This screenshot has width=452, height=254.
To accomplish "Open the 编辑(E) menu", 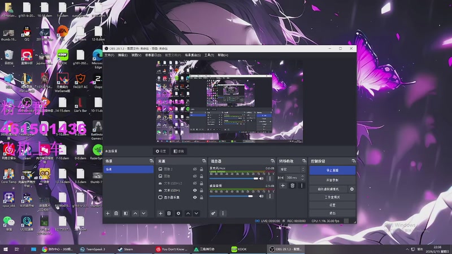I will pos(123,55).
